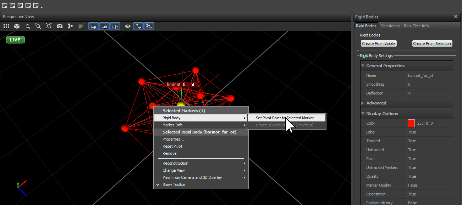Image resolution: width=462 pixels, height=205 pixels.
Task: Open the Label True value dropdown
Action: point(430,132)
